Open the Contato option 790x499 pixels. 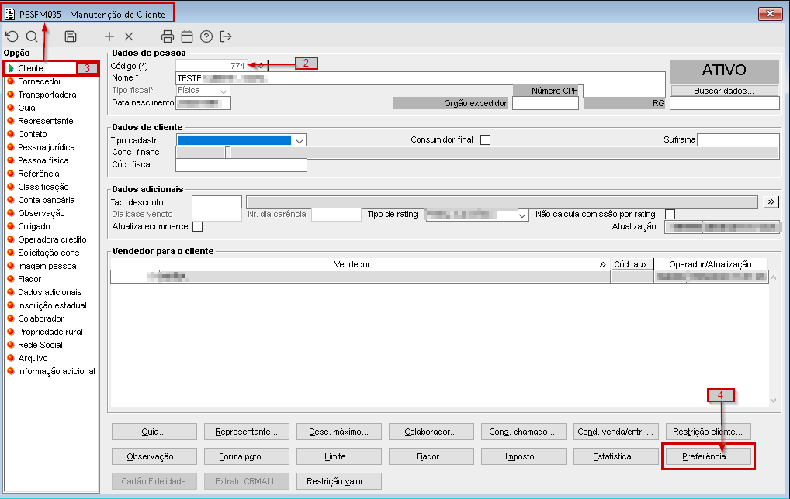coord(33,134)
